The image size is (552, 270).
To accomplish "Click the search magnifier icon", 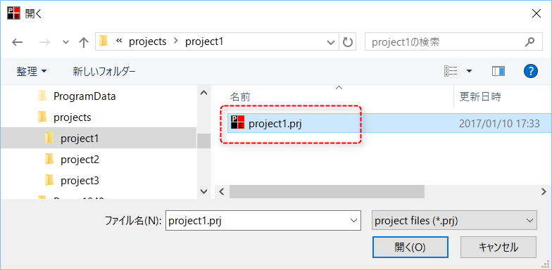I will click(529, 42).
